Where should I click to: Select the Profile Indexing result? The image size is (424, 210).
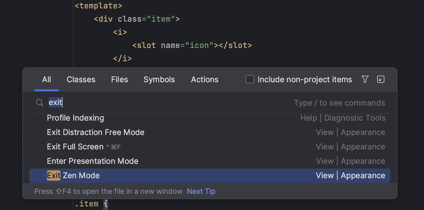(x=75, y=118)
